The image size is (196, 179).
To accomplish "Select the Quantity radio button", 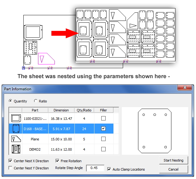I will pos(11,101).
